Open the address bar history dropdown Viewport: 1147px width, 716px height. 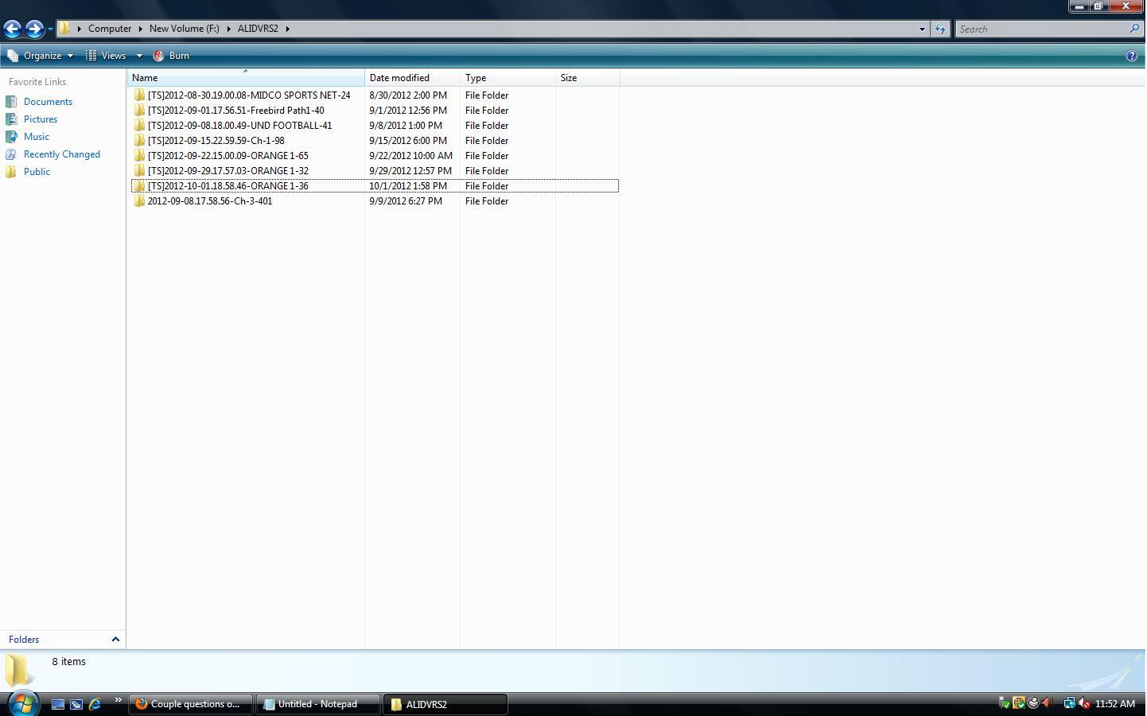(922, 29)
